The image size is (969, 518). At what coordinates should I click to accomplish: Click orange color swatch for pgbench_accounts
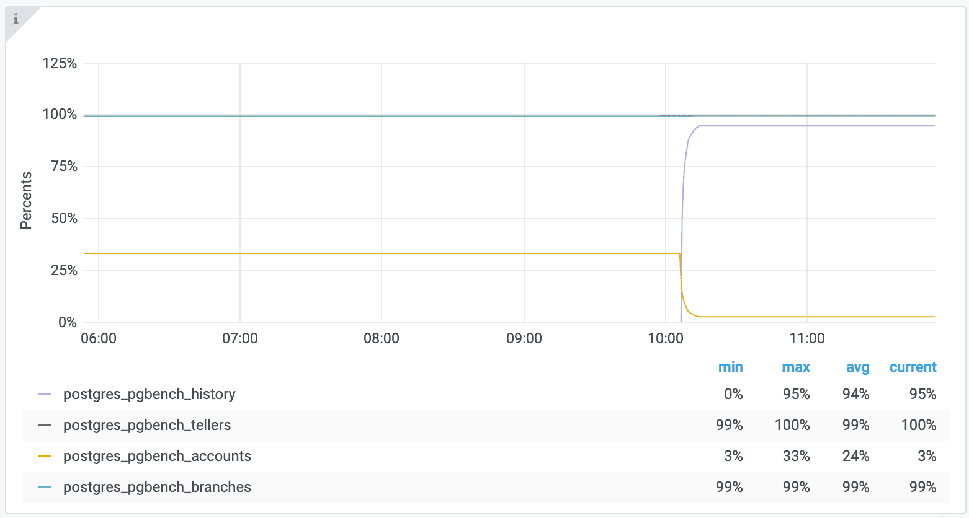[45, 457]
